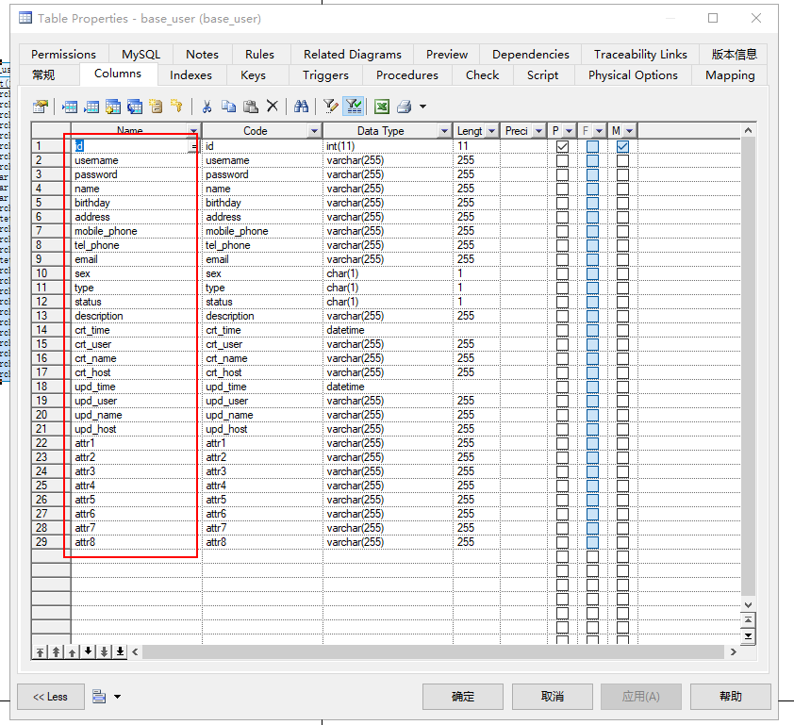Check the foreign key box for email
Viewport: 794px width, 725px height.
(x=591, y=259)
